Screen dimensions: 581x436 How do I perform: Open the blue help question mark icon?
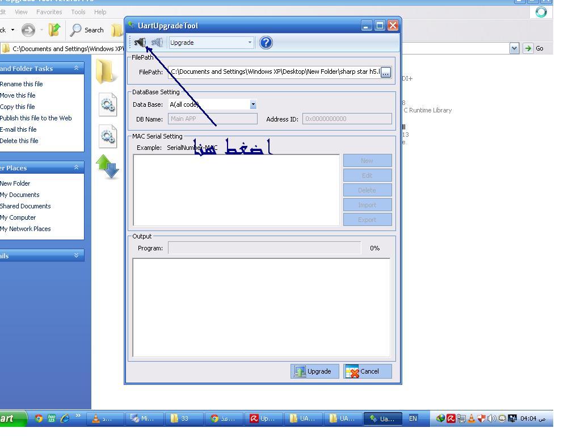266,43
